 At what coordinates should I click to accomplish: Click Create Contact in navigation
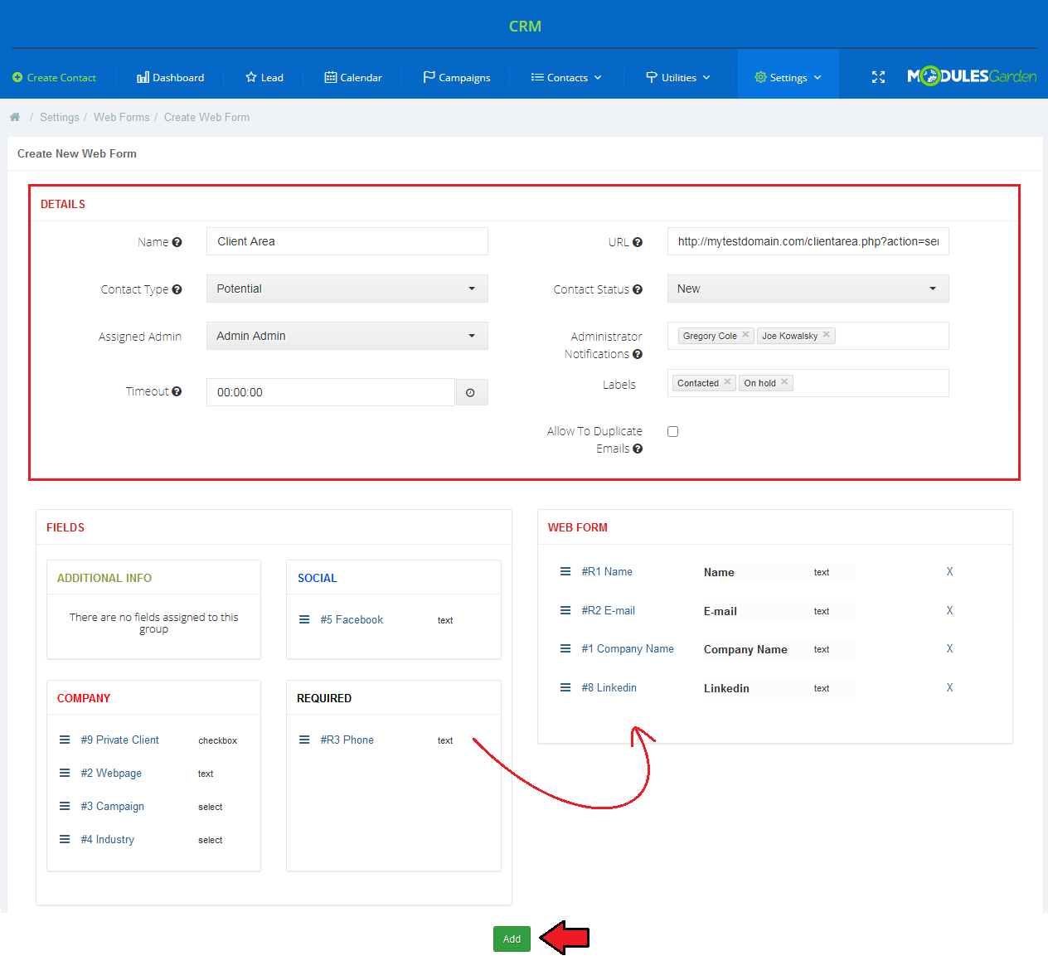coord(55,77)
